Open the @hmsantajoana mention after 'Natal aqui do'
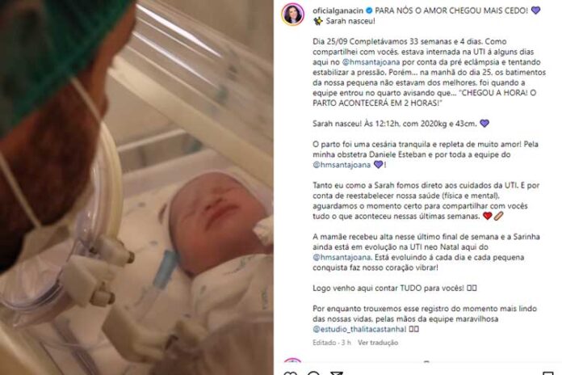Image resolution: width=562 pixels, height=375 pixels. click(342, 257)
